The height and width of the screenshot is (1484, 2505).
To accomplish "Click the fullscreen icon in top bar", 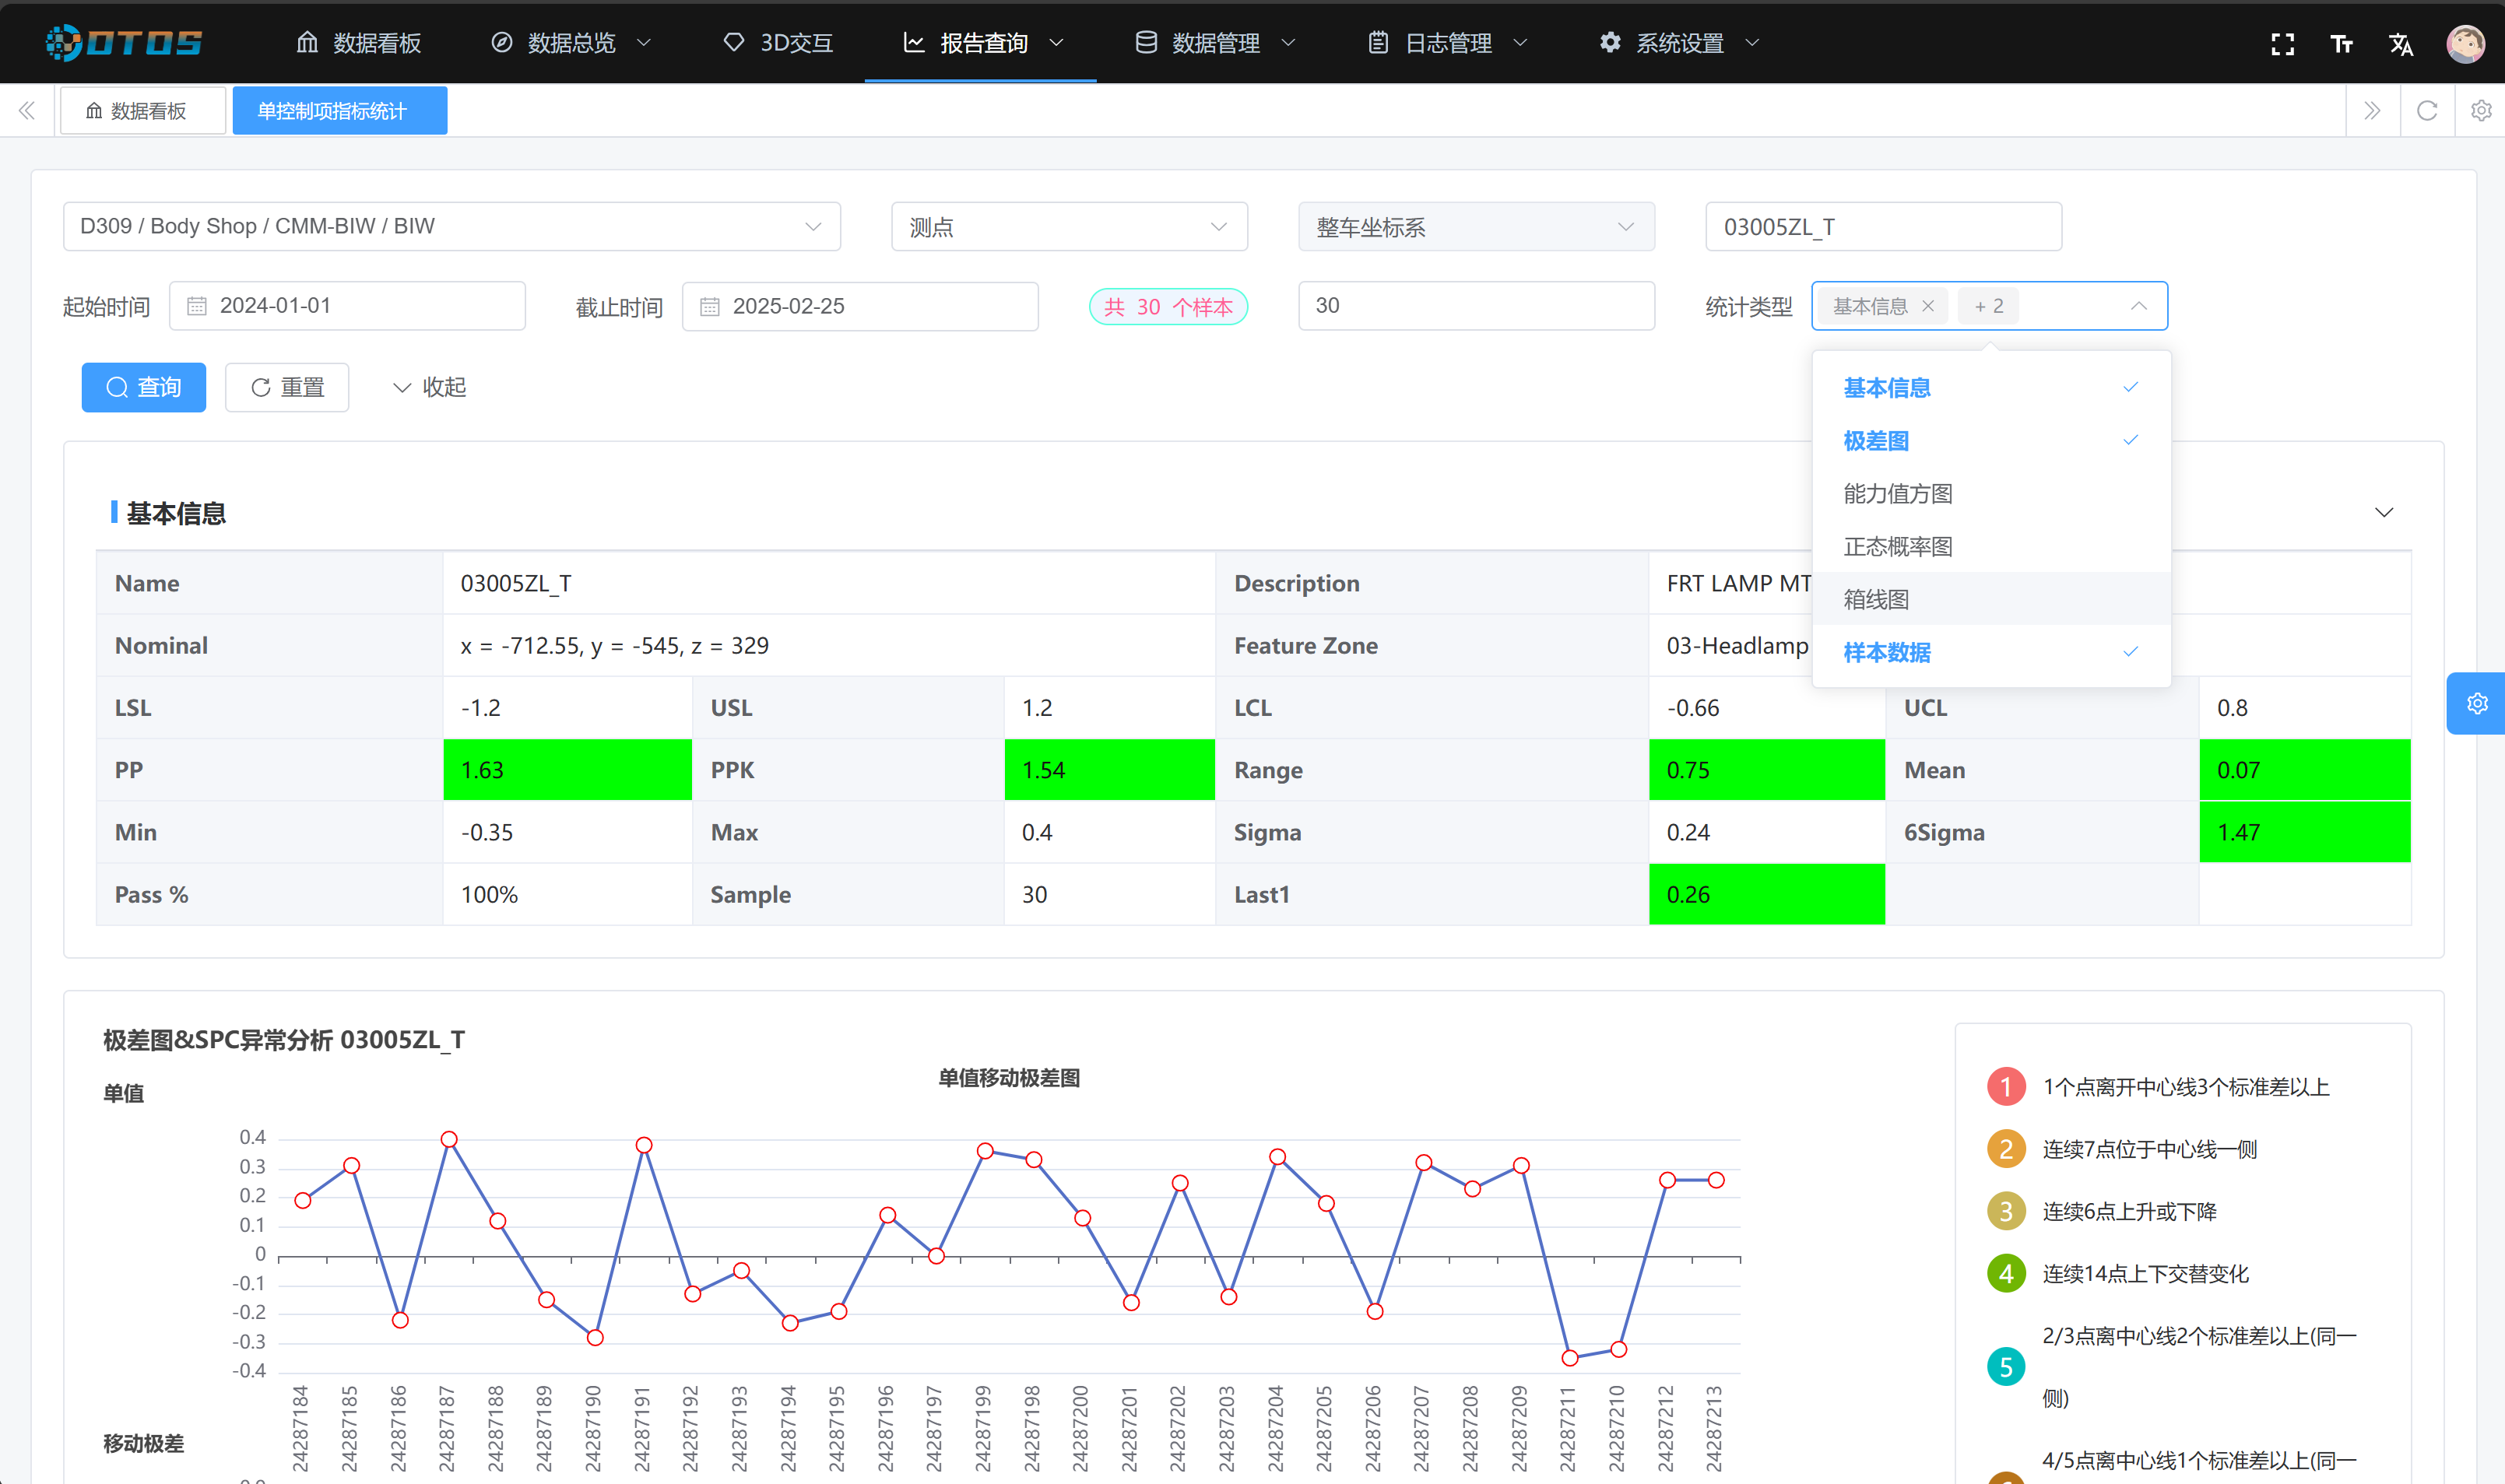I will tap(2282, 43).
